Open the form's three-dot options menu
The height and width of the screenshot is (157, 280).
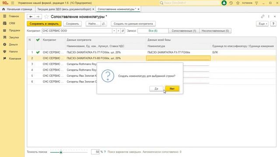click(269, 17)
